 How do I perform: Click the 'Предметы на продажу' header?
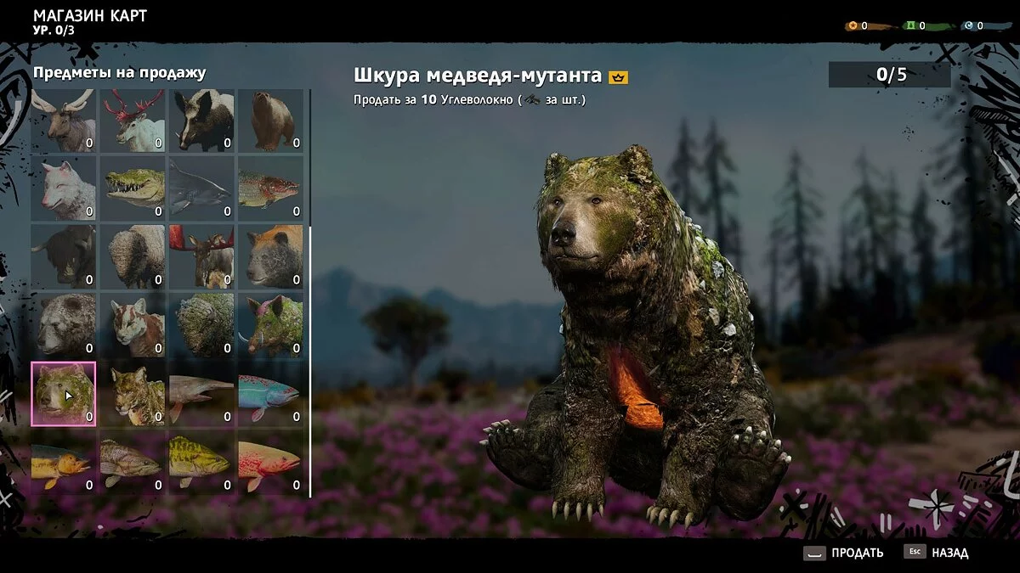119,73
